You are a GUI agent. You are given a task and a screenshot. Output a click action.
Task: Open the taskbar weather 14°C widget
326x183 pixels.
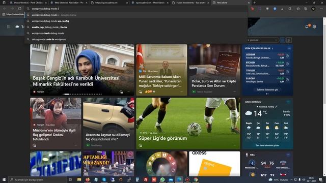coord(278,179)
